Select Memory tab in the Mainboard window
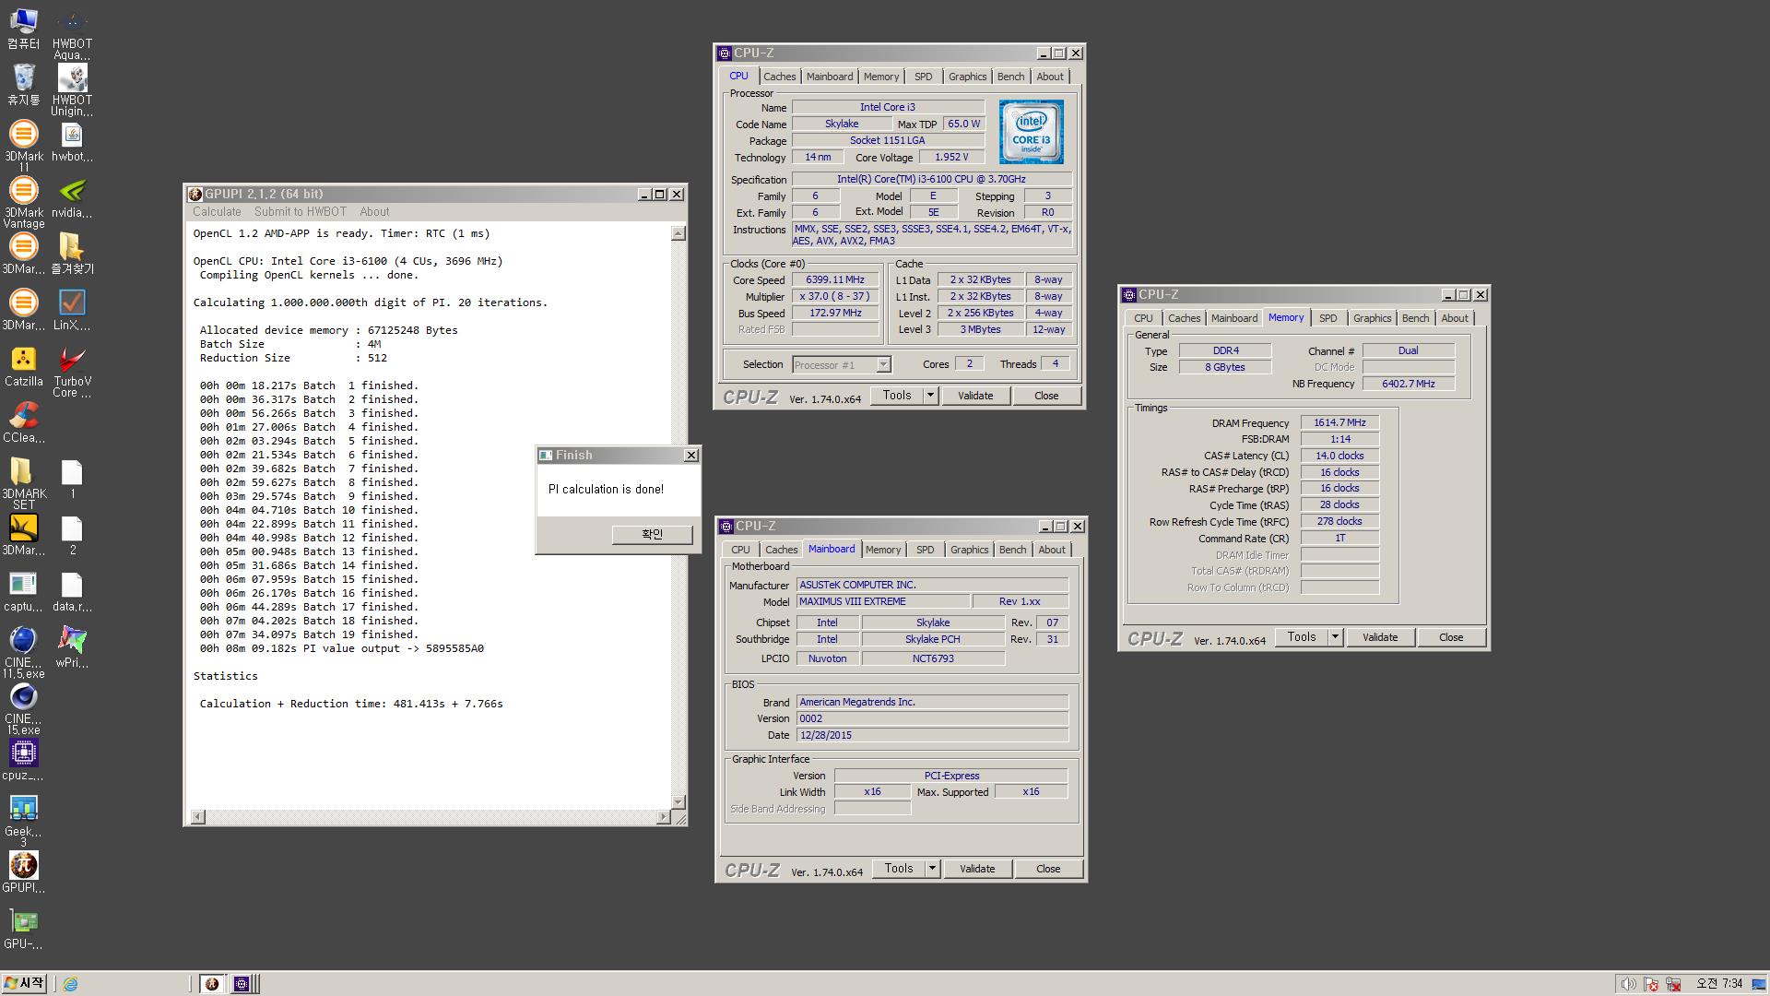Viewport: 1770px width, 996px height. [x=882, y=550]
